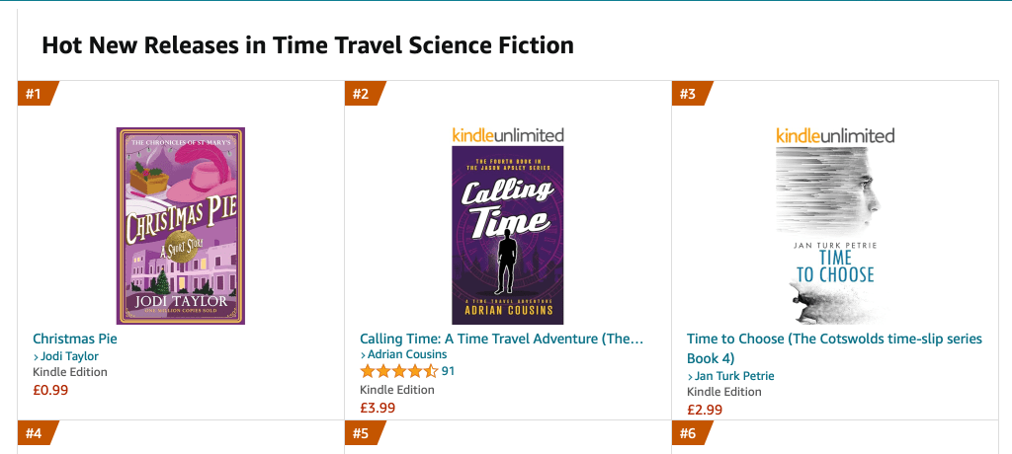Screen dimensions: 1012x454
Task: Open the Time to Choose cover image
Action: tap(835, 237)
